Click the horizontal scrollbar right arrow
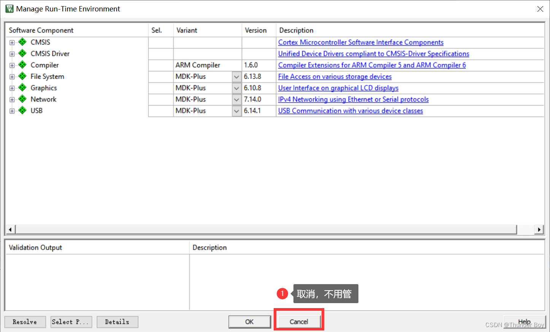Image resolution: width=550 pixels, height=332 pixels. pos(539,229)
